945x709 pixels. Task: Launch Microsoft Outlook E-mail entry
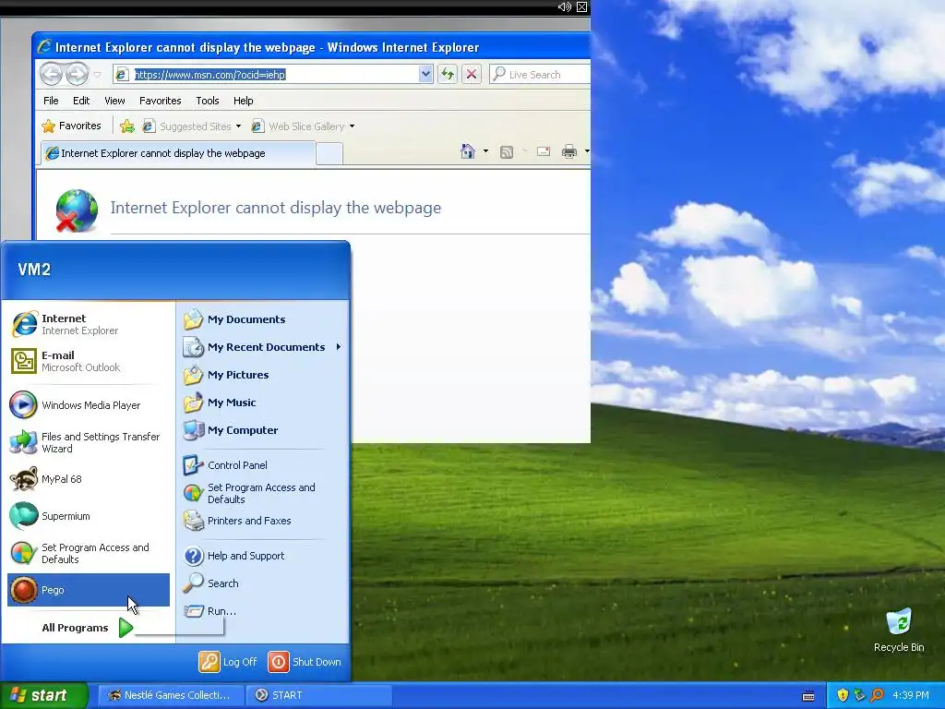(x=88, y=361)
